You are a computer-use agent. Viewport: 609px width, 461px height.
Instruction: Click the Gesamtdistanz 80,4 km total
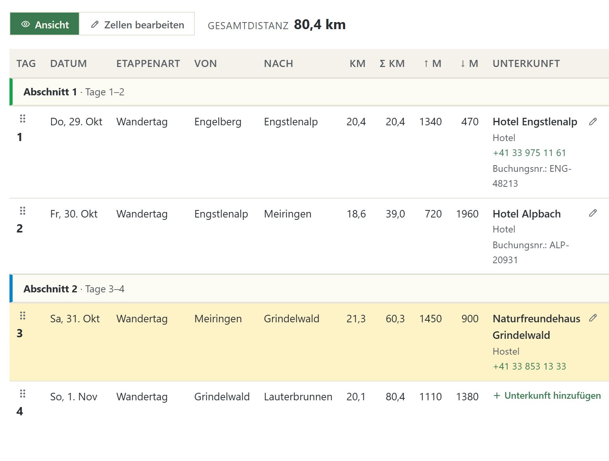point(320,24)
